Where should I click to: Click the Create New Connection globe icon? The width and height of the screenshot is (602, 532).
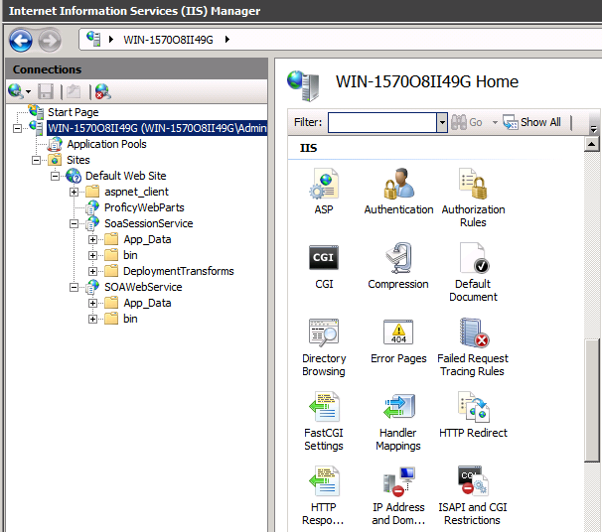(x=15, y=91)
